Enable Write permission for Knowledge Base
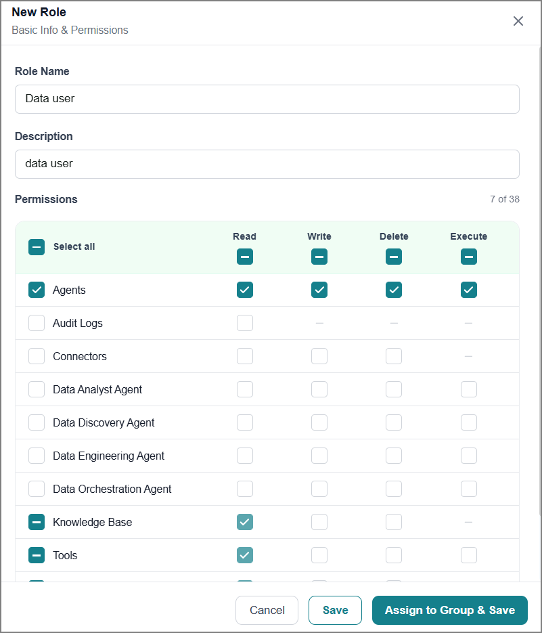This screenshot has height=633, width=542. click(x=319, y=522)
